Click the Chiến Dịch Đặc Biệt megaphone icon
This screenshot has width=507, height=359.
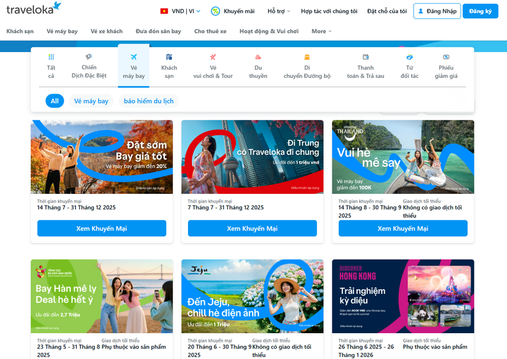click(x=89, y=57)
